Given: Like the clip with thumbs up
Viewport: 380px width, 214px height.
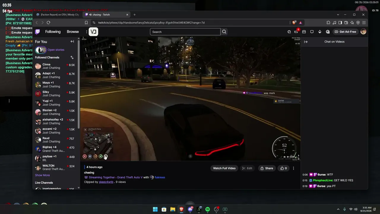Looking at the screenshot, I should pos(284,168).
